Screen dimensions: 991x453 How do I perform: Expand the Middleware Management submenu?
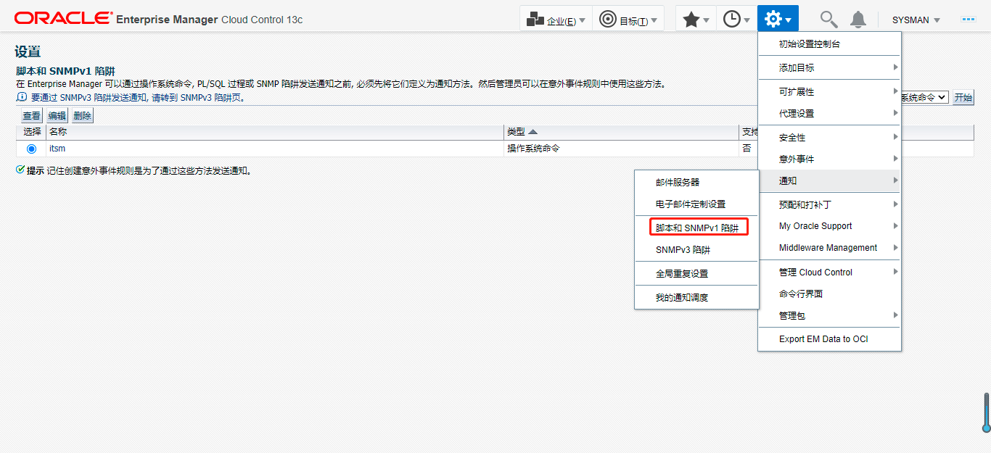[829, 248]
